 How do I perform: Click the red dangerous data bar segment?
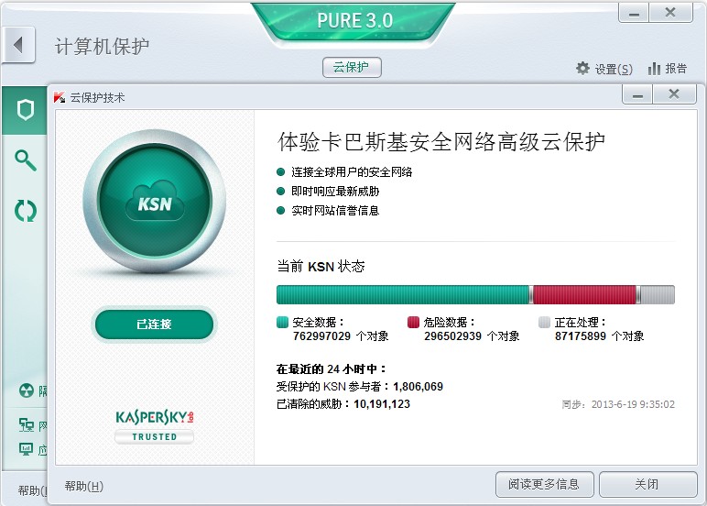pyautogui.click(x=584, y=294)
